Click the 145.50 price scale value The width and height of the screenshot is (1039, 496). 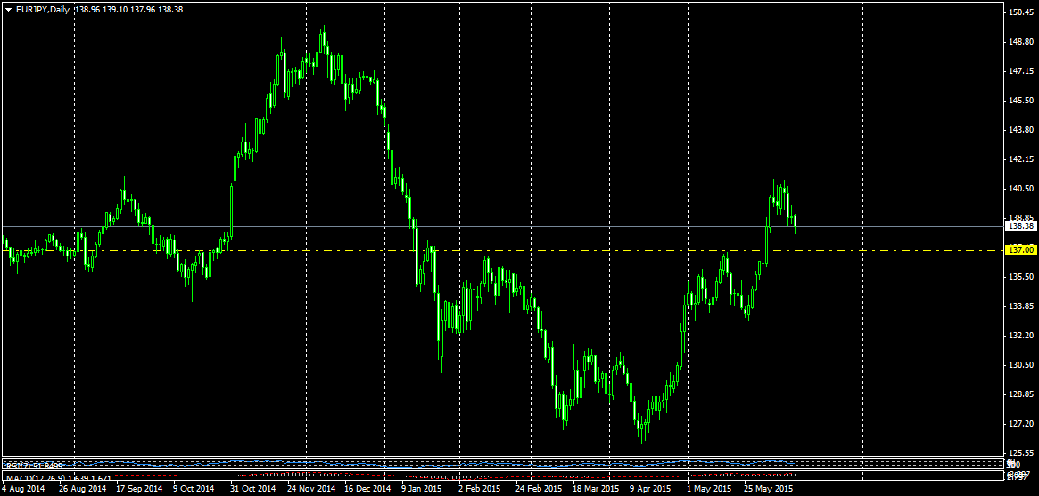[x=1022, y=100]
